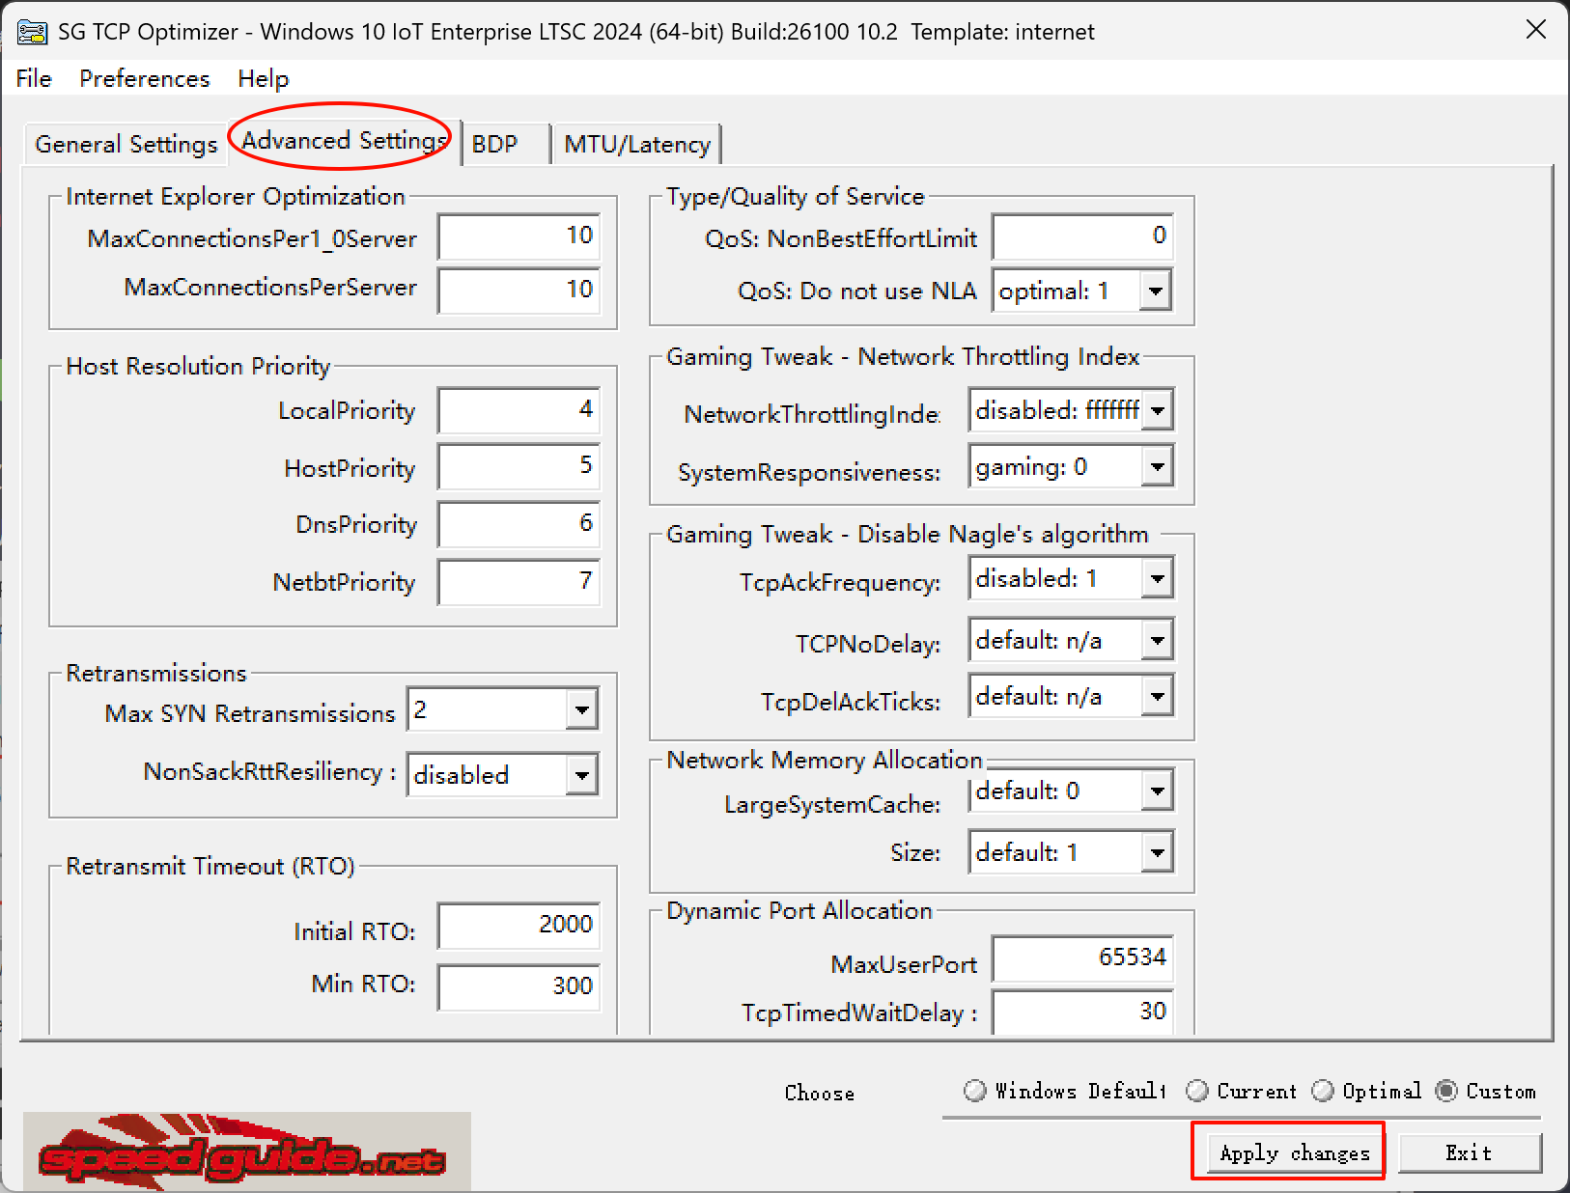The image size is (1570, 1193).
Task: Select the Optimal radio button
Action: [1323, 1091]
